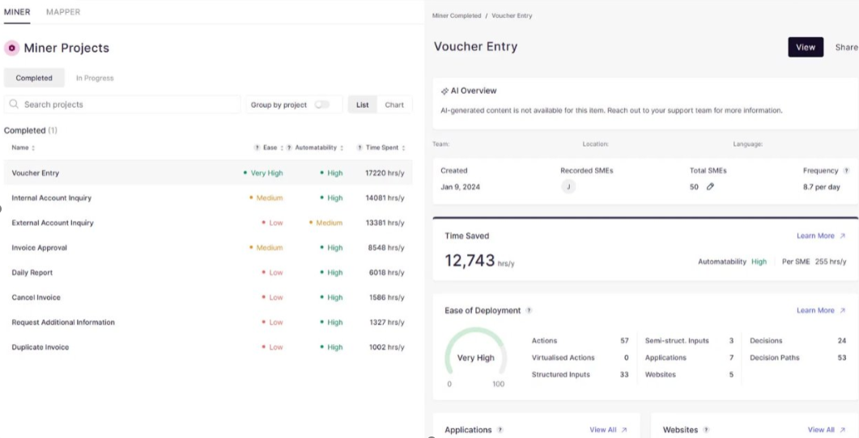859x438 pixels.
Task: Click the Structured Inputs 33 value
Action: (x=624, y=375)
